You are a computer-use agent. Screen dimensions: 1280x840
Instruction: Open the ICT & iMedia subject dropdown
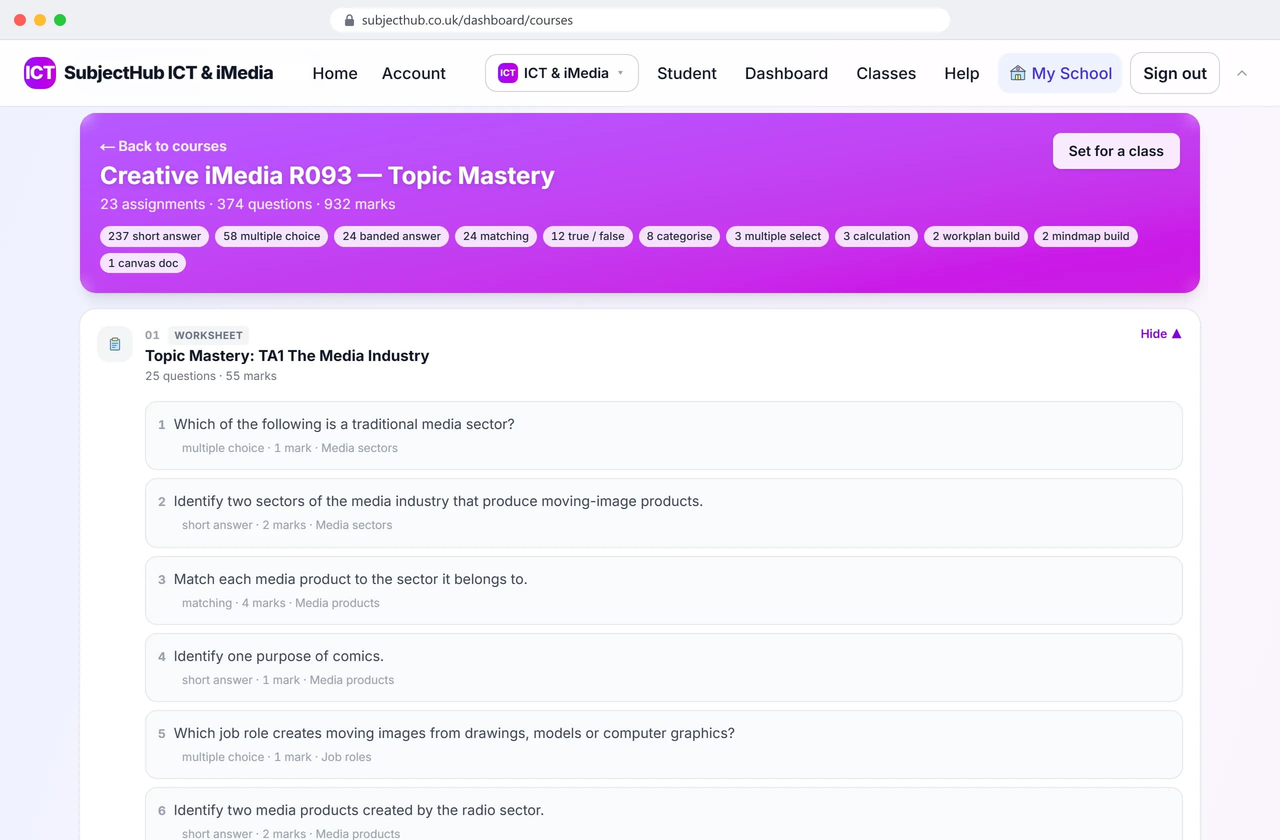click(x=561, y=73)
